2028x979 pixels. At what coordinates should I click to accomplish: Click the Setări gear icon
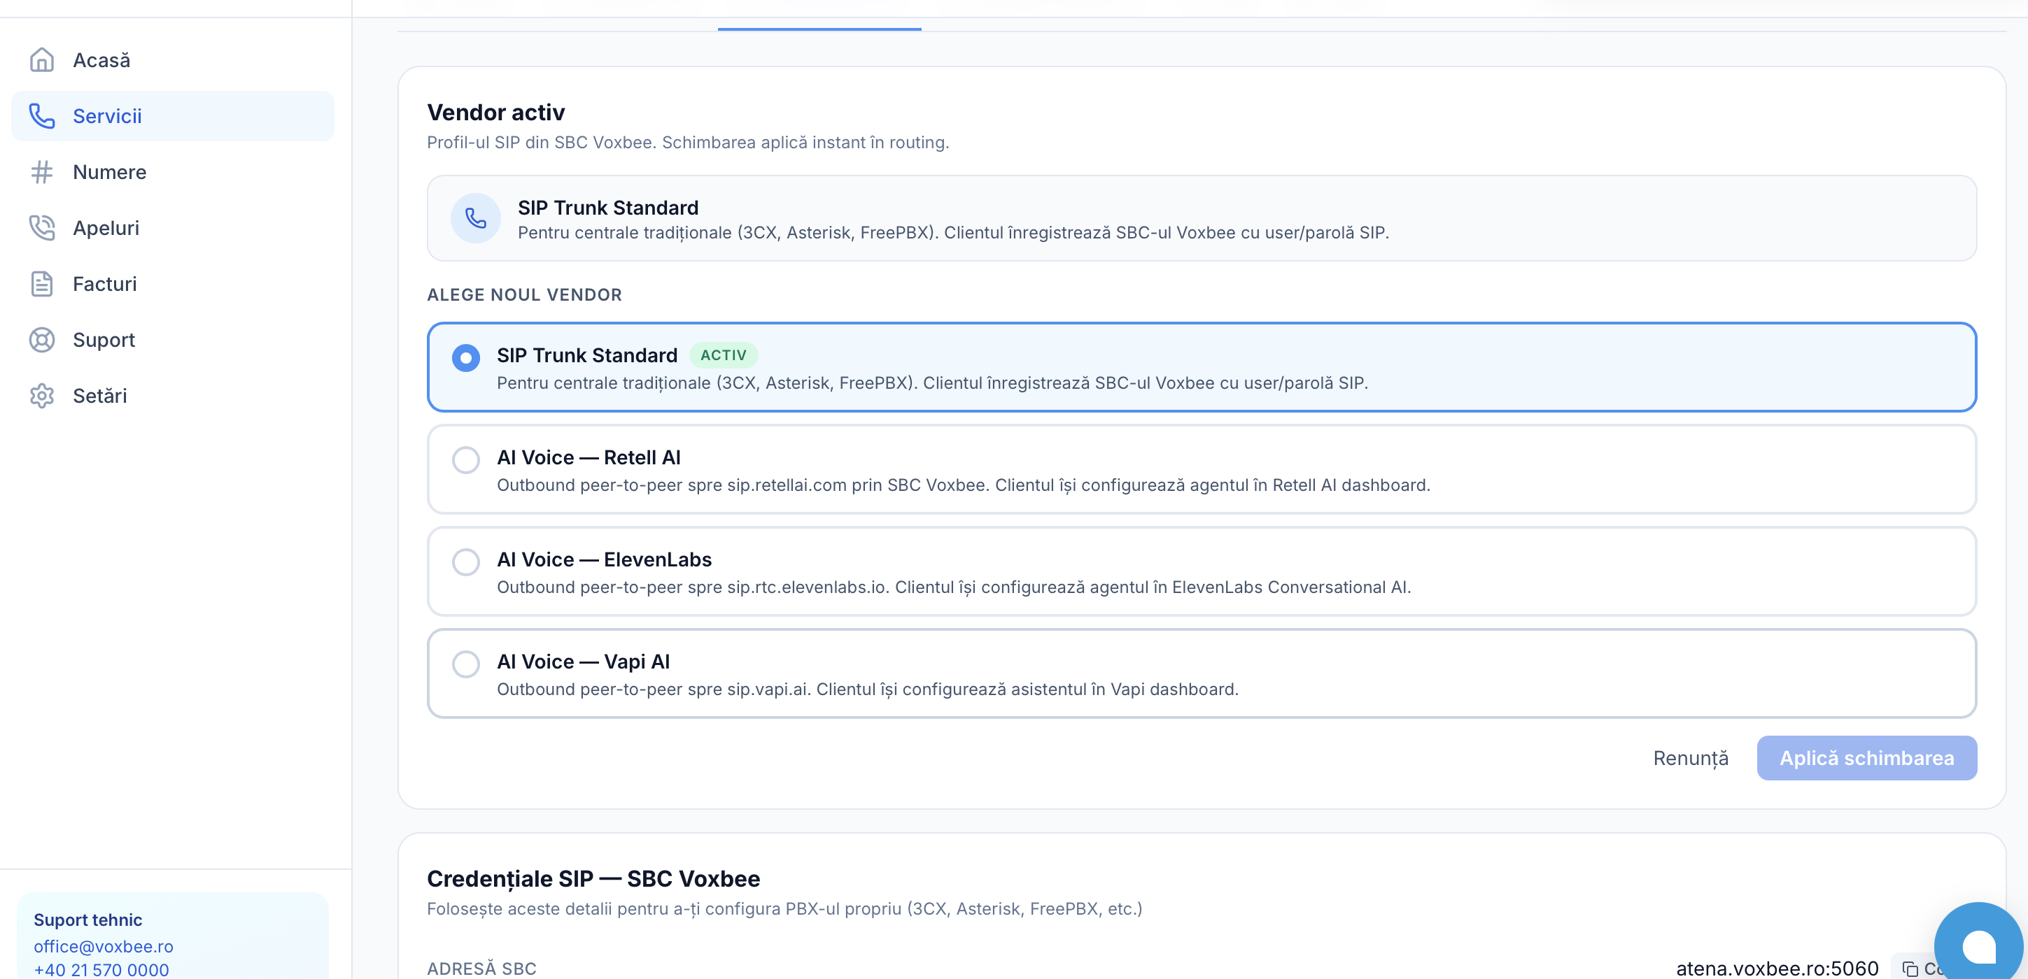tap(42, 395)
